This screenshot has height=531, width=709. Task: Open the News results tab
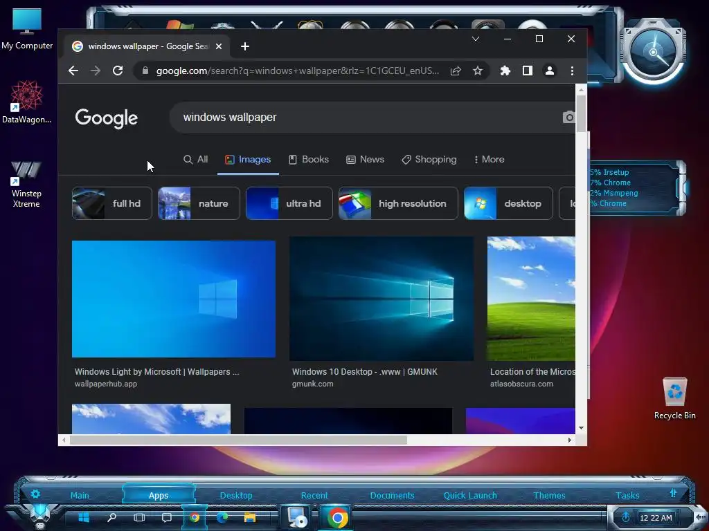366,160
